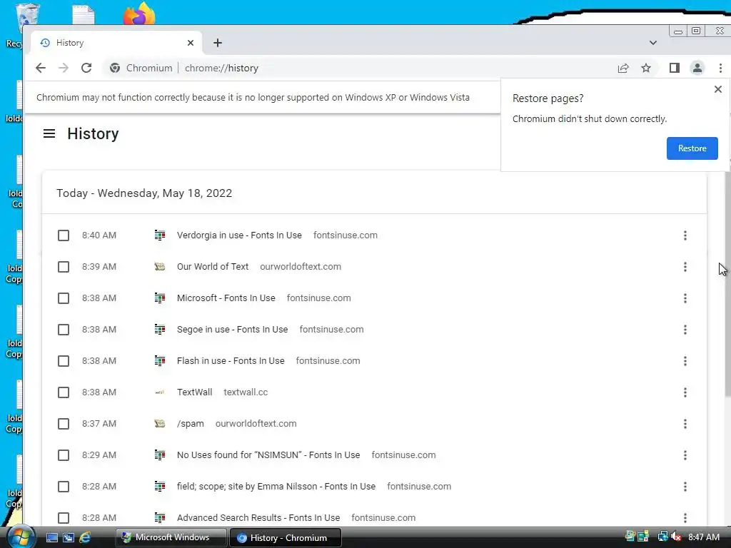This screenshot has width=731, height=548.
Task: Open the /spam history link
Action: click(x=190, y=424)
